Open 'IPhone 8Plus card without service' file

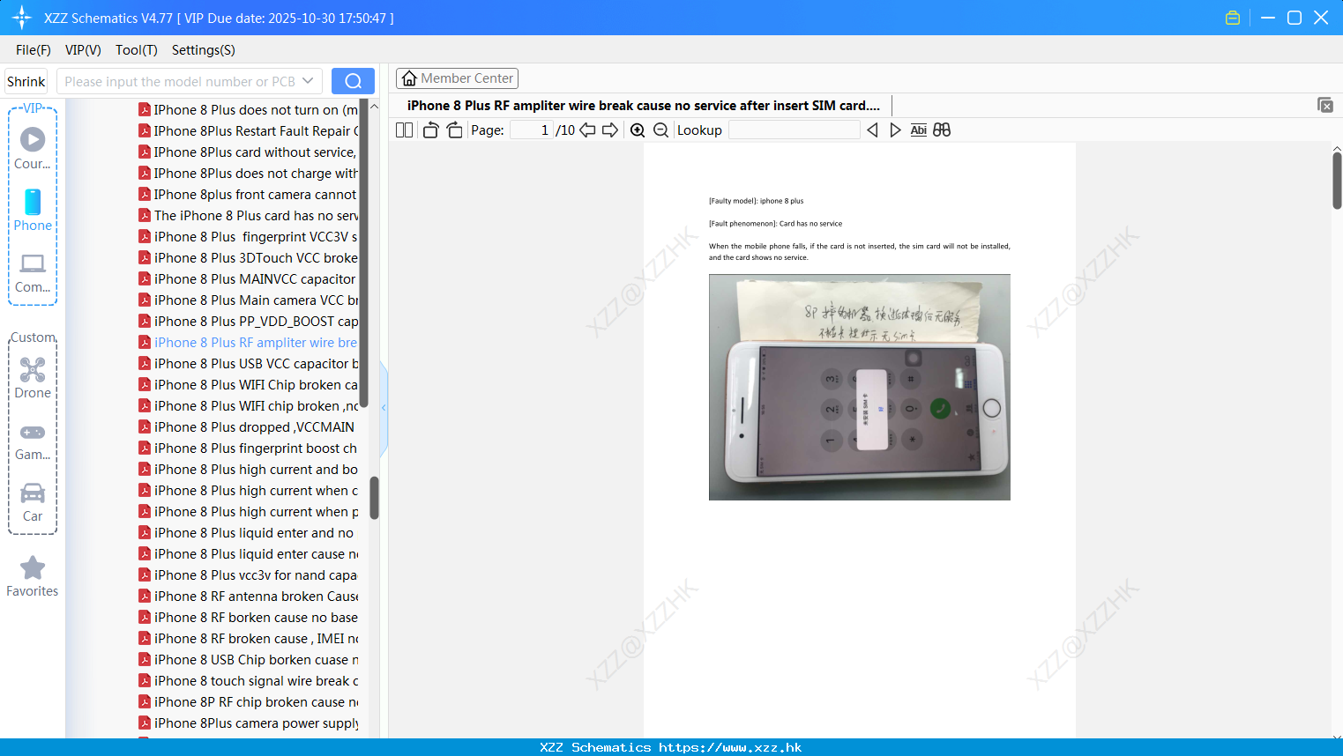coord(249,152)
